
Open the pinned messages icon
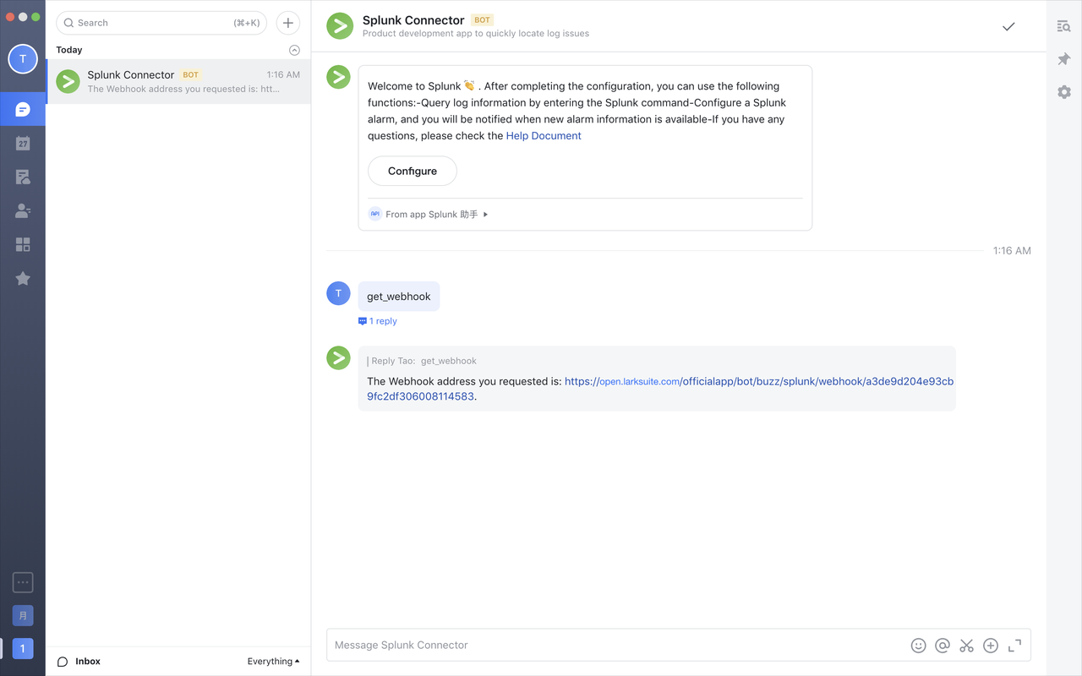(1063, 59)
